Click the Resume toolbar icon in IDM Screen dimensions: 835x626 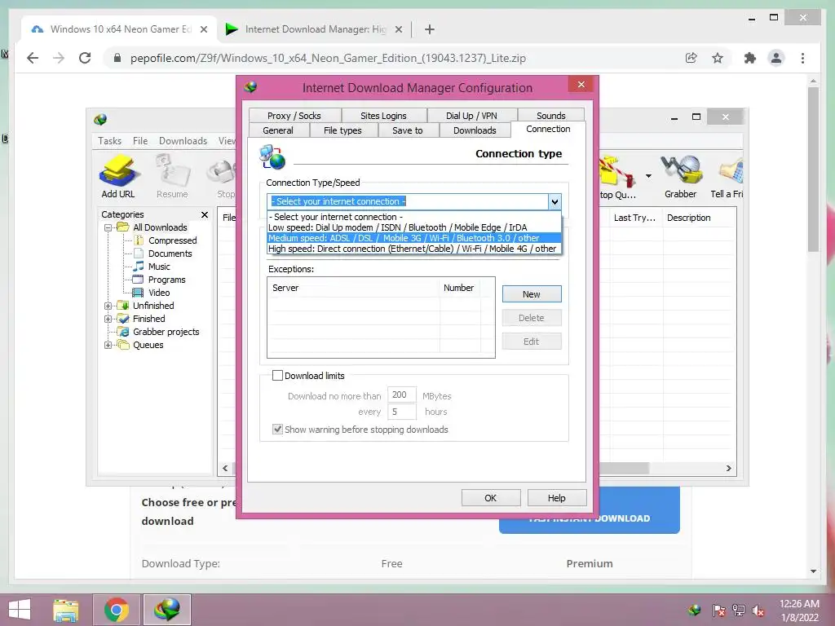172,177
